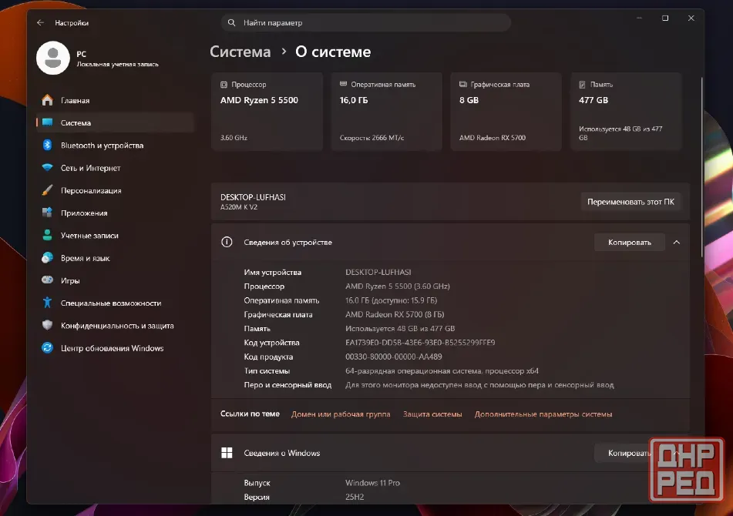733x516 pixels.
Task: Open the Память 477 GB card
Action: [626, 111]
